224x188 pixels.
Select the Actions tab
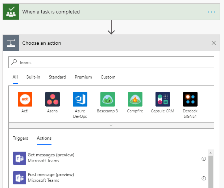pos(44,138)
